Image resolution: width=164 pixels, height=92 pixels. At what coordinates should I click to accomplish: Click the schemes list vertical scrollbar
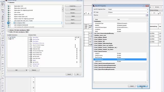pos(63,16)
